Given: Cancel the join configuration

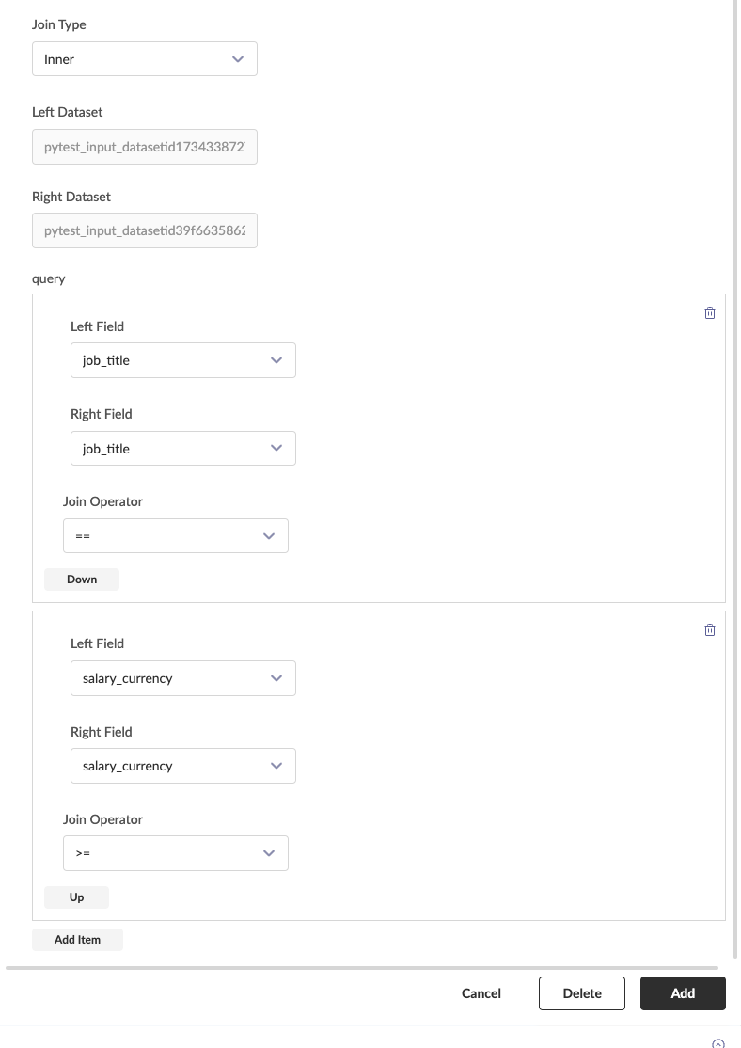Looking at the screenshot, I should click(x=481, y=993).
